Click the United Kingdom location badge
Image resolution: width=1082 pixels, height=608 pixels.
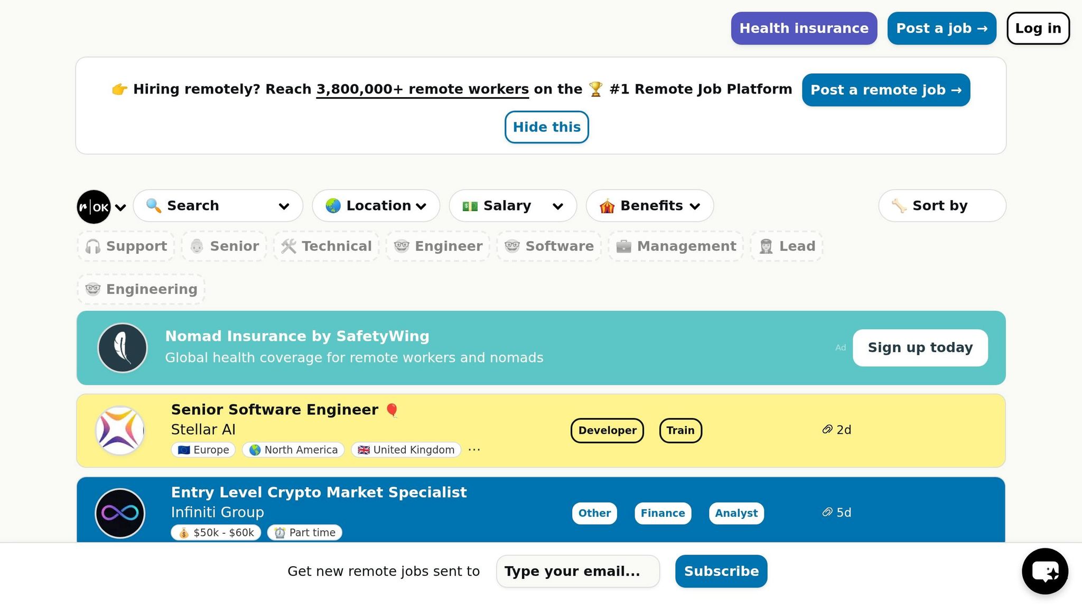(406, 450)
